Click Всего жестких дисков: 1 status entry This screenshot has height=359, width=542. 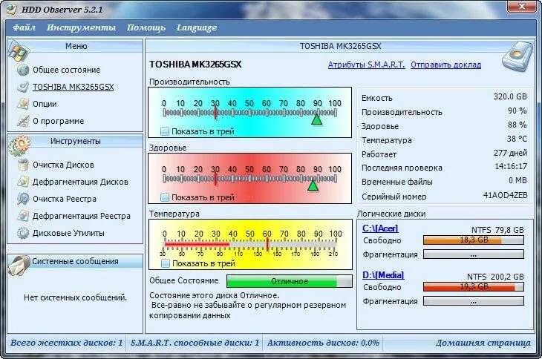pos(66,343)
